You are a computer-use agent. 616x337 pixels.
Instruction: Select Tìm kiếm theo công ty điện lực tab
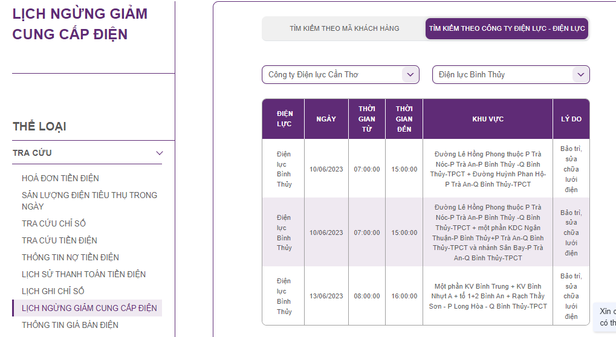click(x=507, y=28)
